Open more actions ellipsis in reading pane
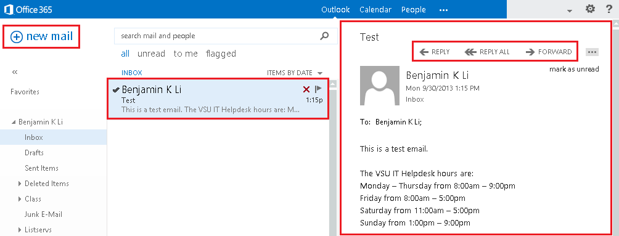619x236 pixels. tap(592, 52)
